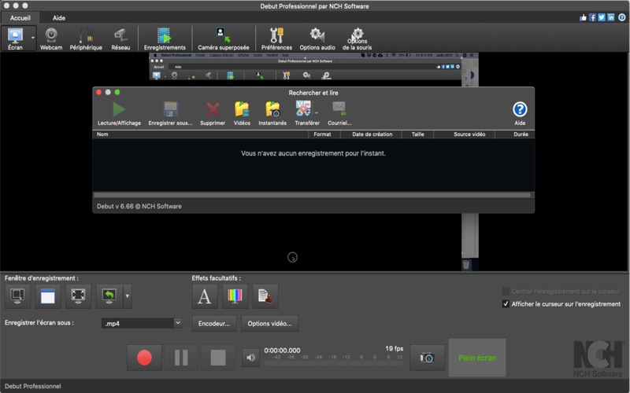
Task: Click the Plein écran button
Action: (477, 358)
